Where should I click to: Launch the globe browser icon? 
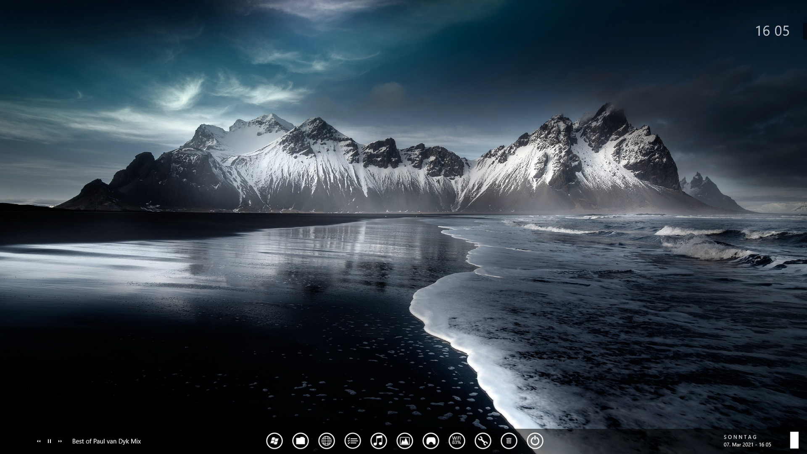[x=327, y=441]
